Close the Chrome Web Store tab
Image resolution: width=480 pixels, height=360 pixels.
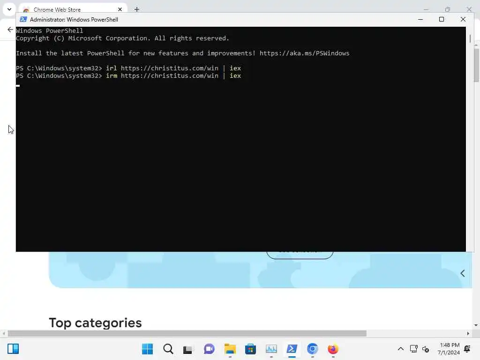click(120, 9)
